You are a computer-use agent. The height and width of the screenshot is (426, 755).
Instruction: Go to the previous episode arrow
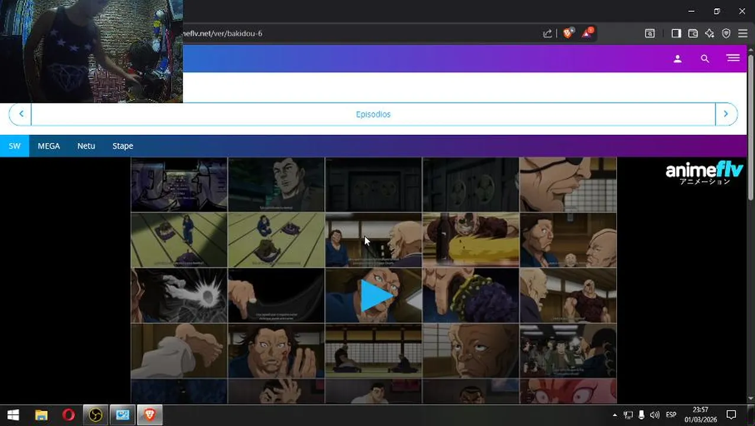click(x=21, y=114)
